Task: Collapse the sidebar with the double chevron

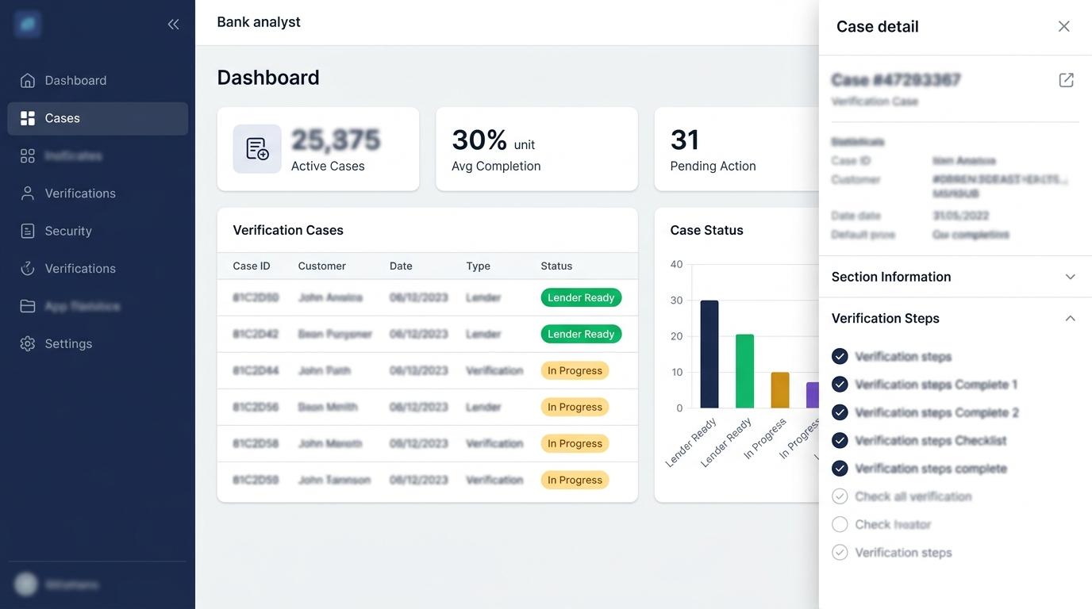Action: [x=173, y=25]
